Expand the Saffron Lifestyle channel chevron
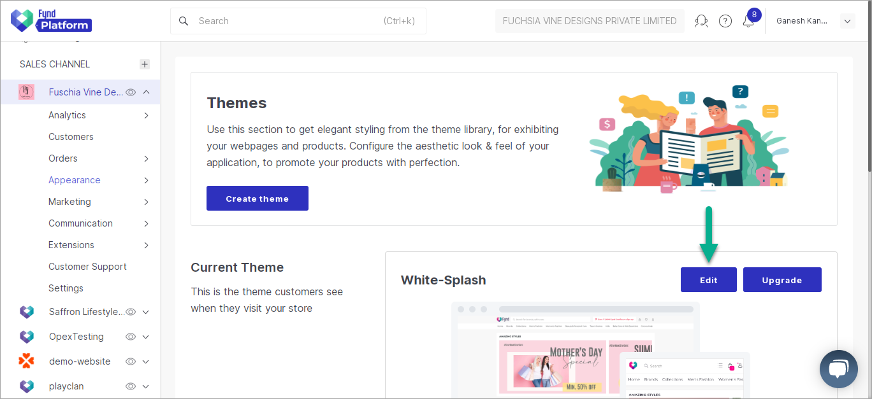This screenshot has width=872, height=399. [x=146, y=312]
